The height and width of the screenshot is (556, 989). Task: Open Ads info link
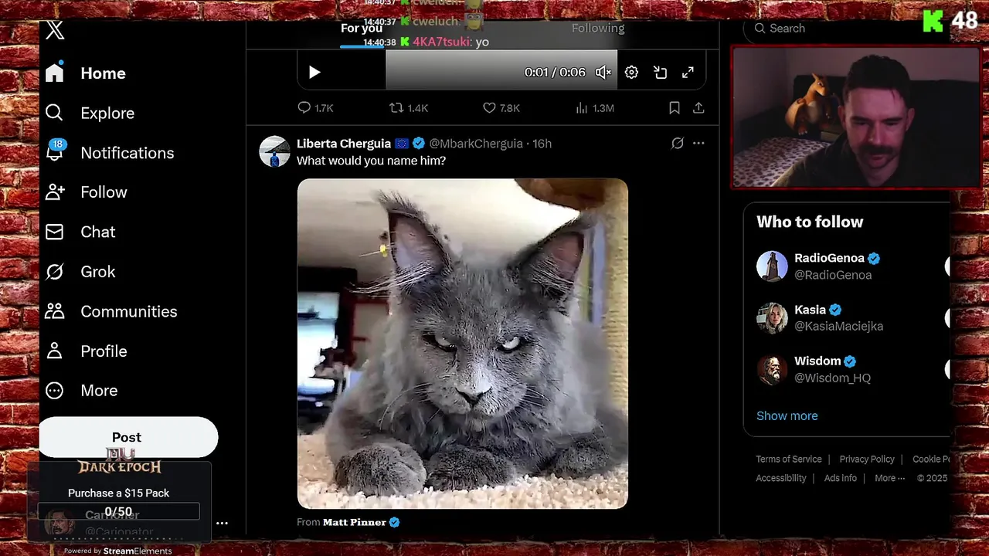click(x=841, y=478)
